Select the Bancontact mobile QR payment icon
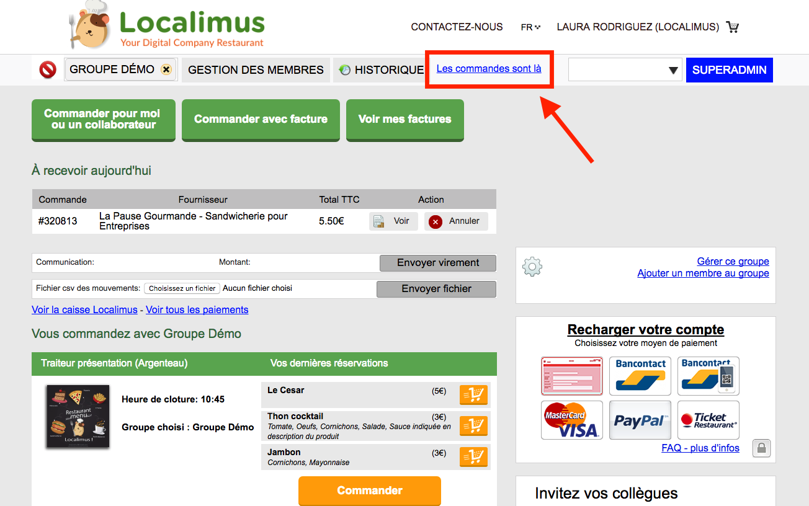The width and height of the screenshot is (809, 506). coord(708,376)
